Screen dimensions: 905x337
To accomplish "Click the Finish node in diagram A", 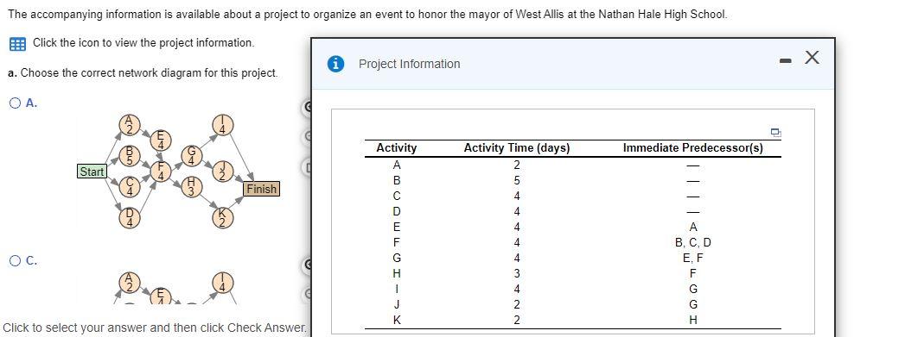I will coord(261,189).
